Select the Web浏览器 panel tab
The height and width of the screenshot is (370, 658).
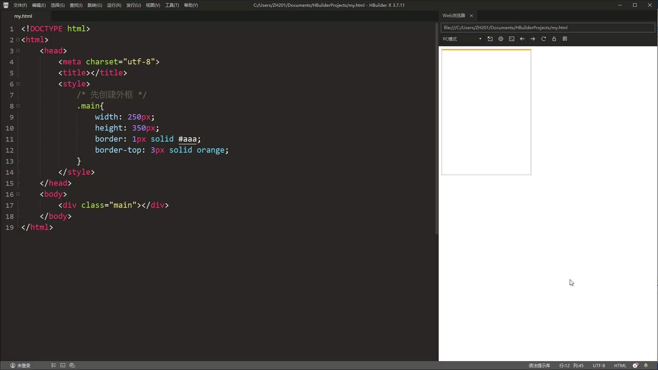(x=454, y=16)
